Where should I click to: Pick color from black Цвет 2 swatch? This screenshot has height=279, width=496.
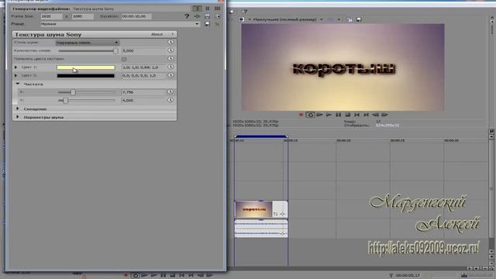[86, 76]
